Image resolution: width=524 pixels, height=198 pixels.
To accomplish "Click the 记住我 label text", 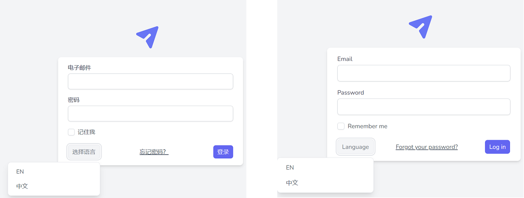I will click(86, 132).
